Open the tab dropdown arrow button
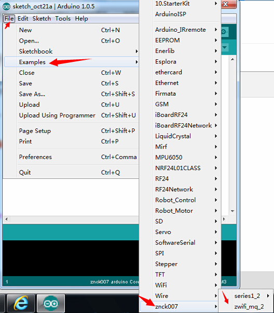Screen dimensions: 274x313 pos(225,47)
